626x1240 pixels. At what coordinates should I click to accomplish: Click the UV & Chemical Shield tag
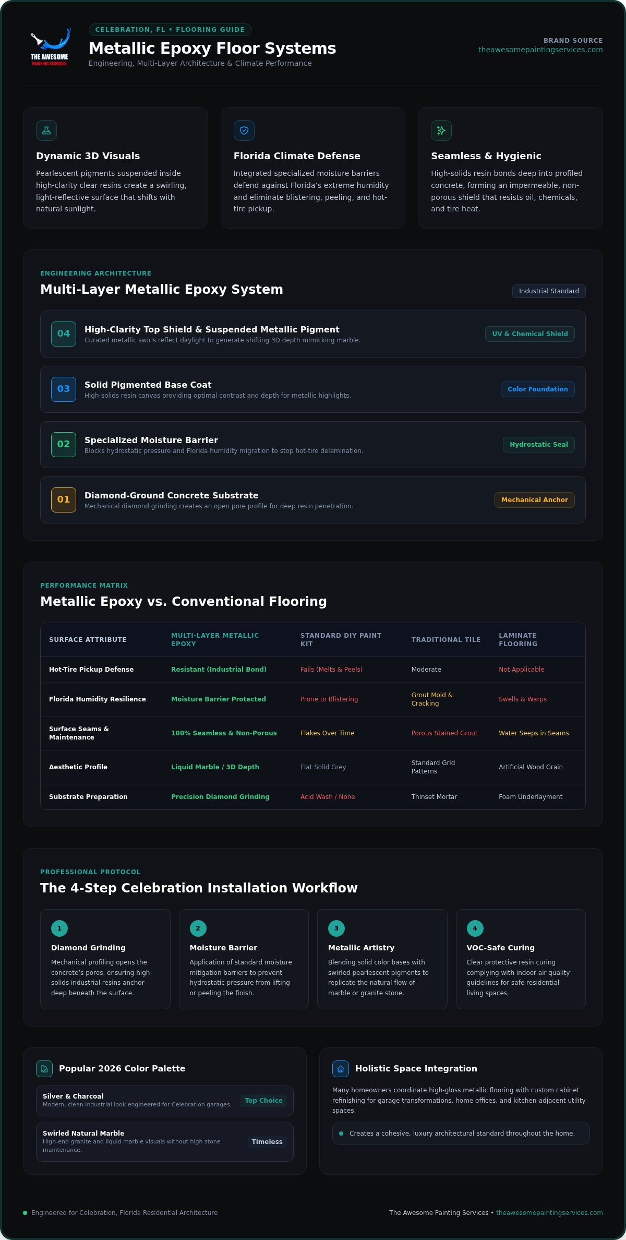pyautogui.click(x=530, y=334)
